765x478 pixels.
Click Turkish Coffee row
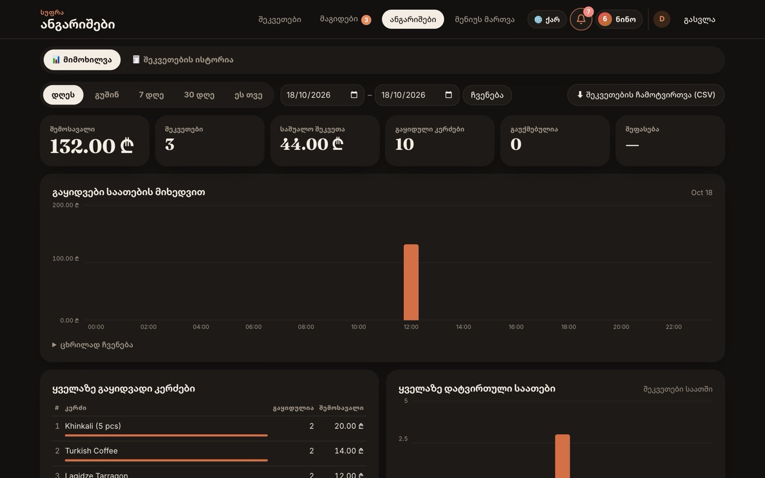tap(209, 453)
